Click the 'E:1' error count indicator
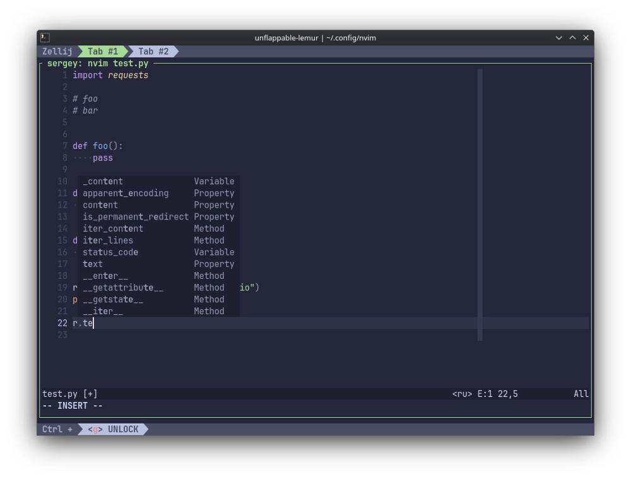 coord(485,394)
